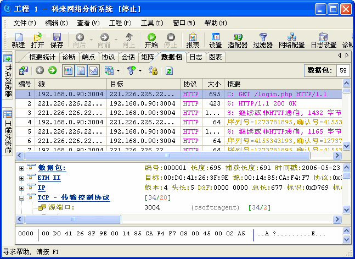Click the 数据包 count field showing 59
The width and height of the screenshot is (355, 259).
pos(343,70)
